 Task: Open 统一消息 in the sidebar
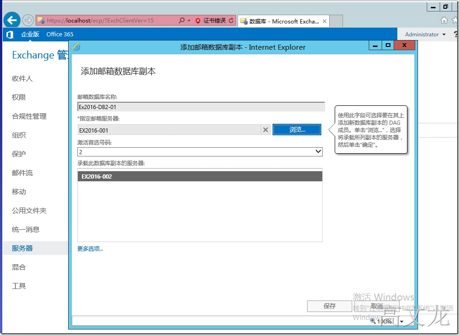pyautogui.click(x=26, y=229)
